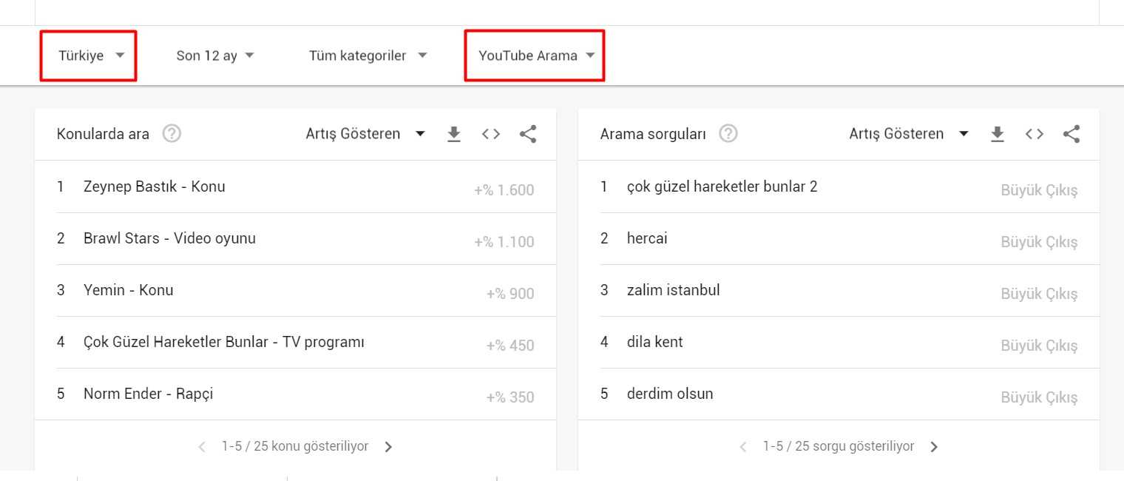The height and width of the screenshot is (481, 1124).
Task: Select the Brawl Stars - Video oyunu entry
Action: coord(170,238)
